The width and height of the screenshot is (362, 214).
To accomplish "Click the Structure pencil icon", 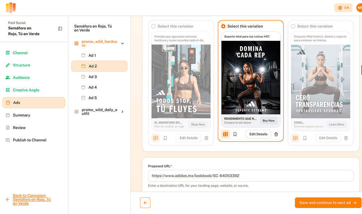I will click(x=8, y=65).
